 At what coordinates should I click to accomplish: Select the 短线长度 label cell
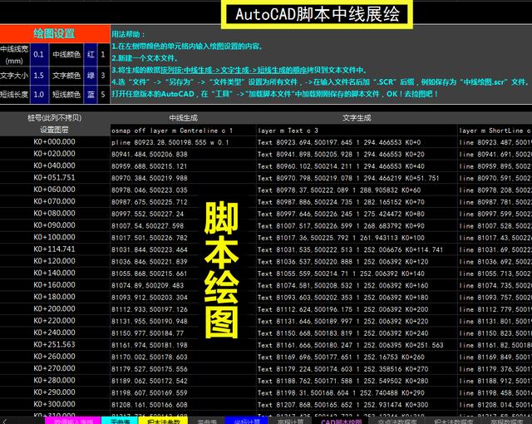(15, 94)
